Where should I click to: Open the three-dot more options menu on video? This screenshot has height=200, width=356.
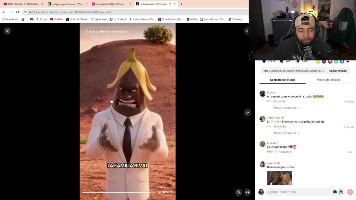247,31
